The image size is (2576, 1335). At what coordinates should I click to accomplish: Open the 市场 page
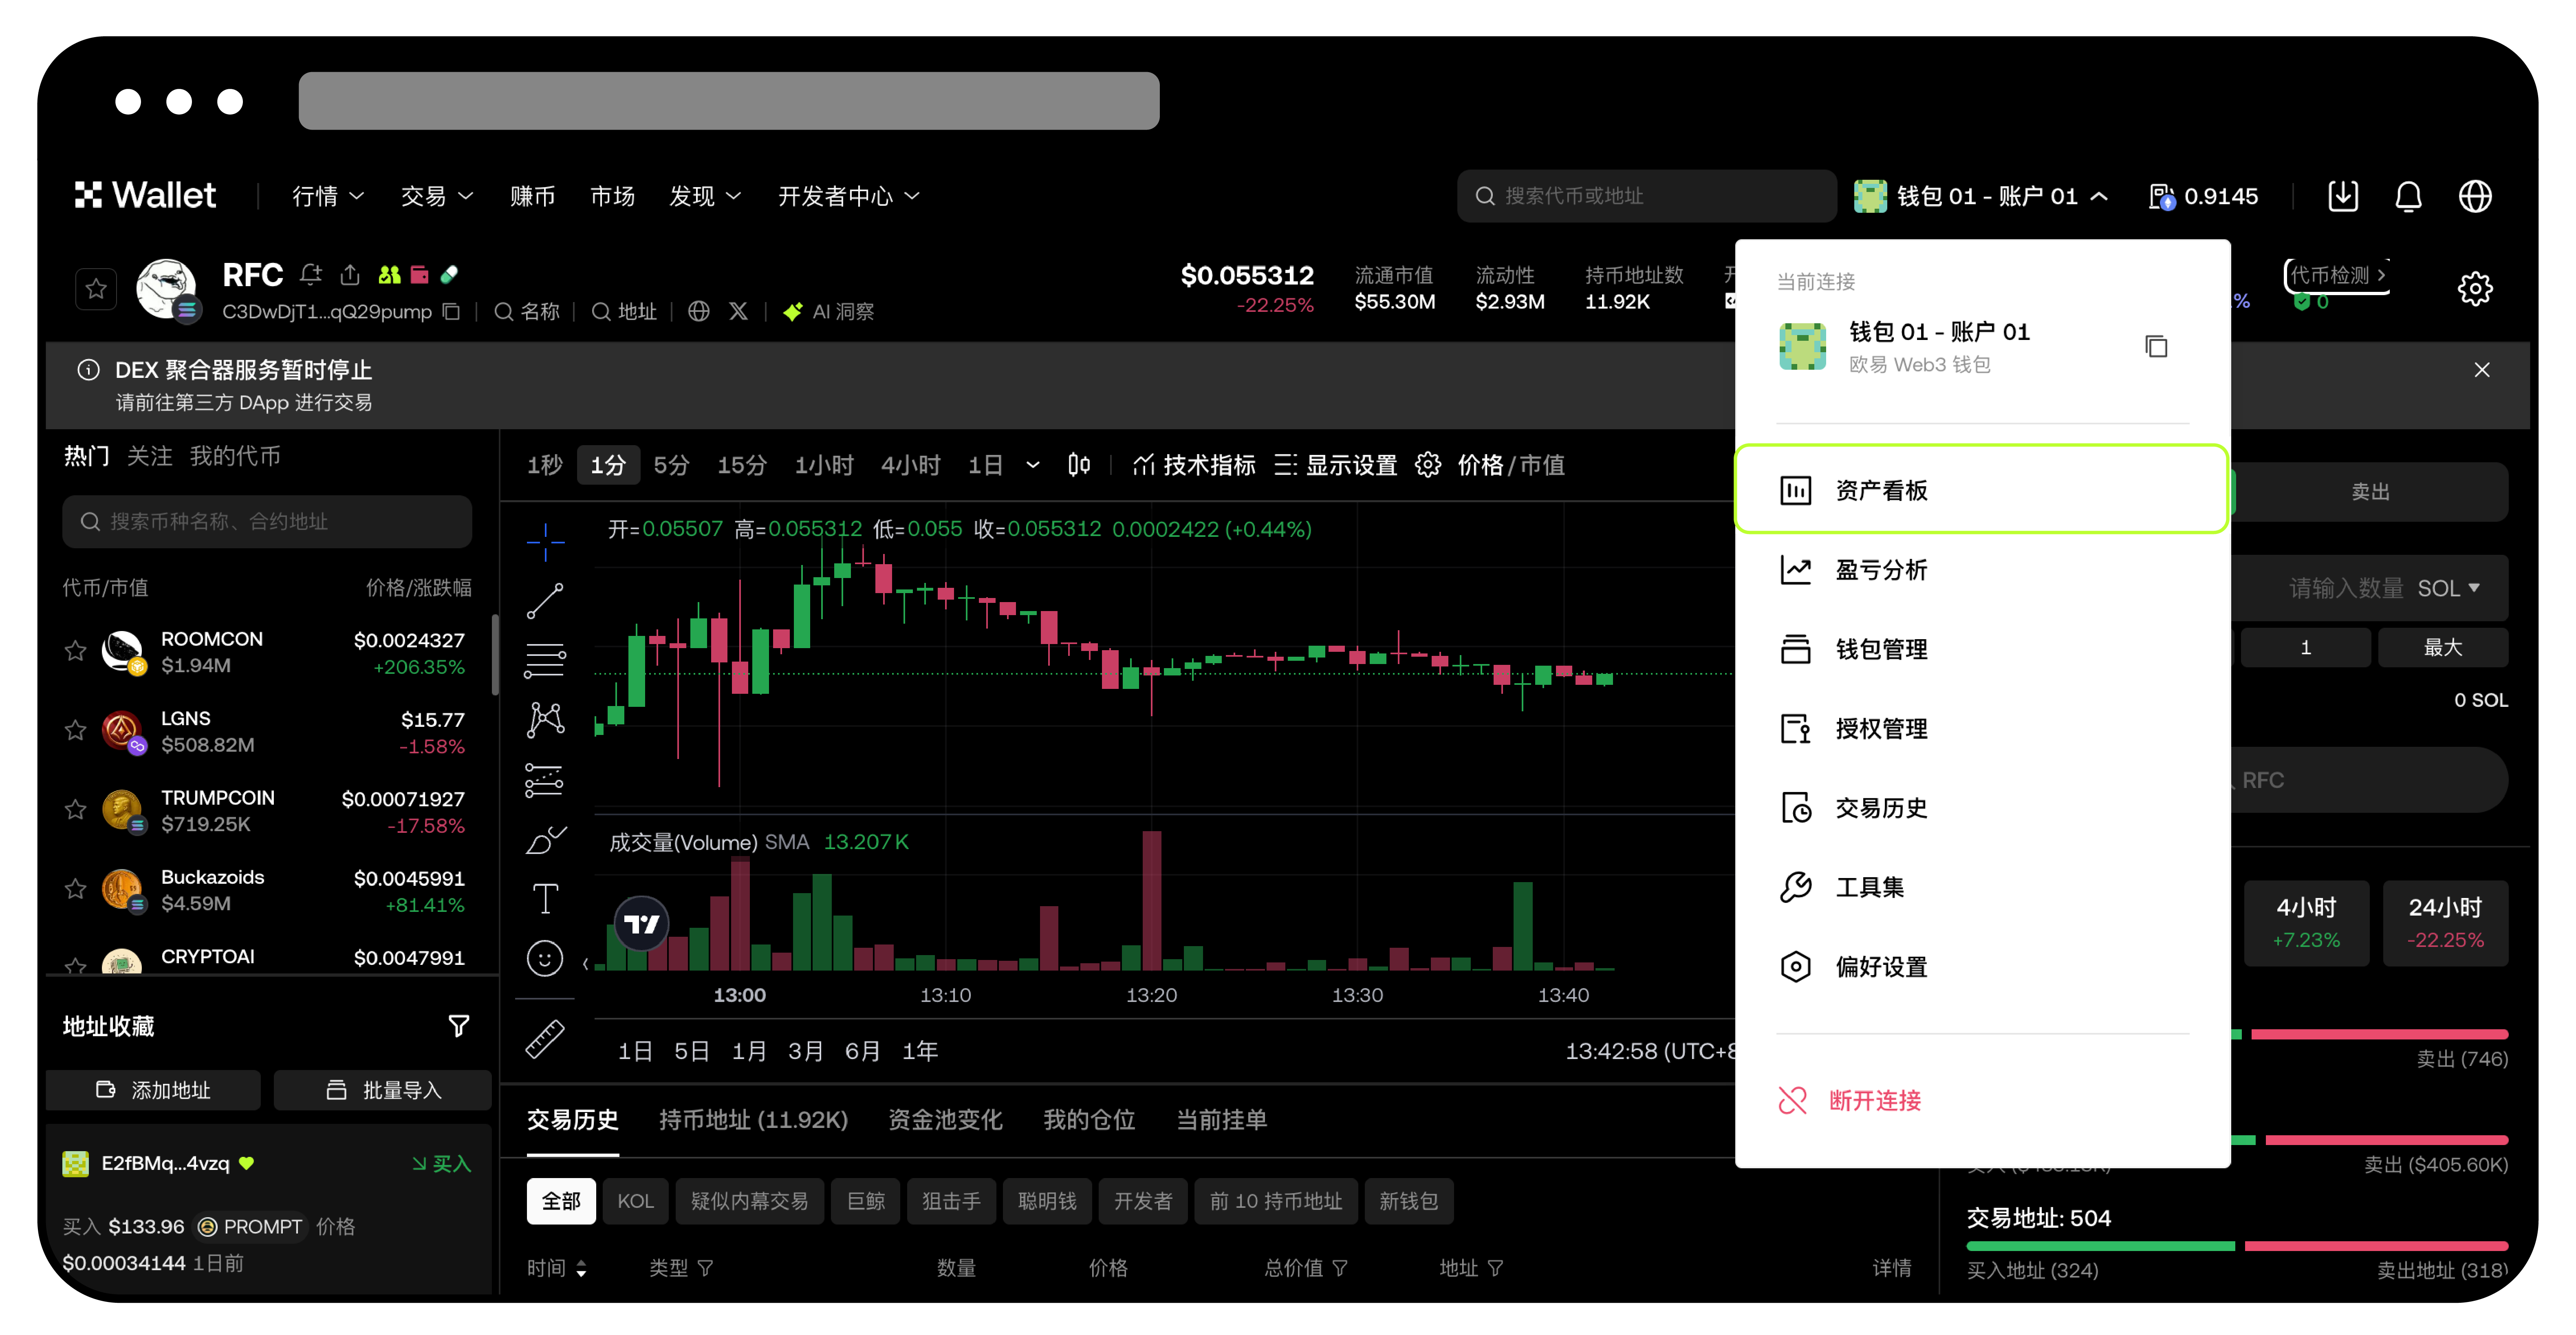[612, 196]
